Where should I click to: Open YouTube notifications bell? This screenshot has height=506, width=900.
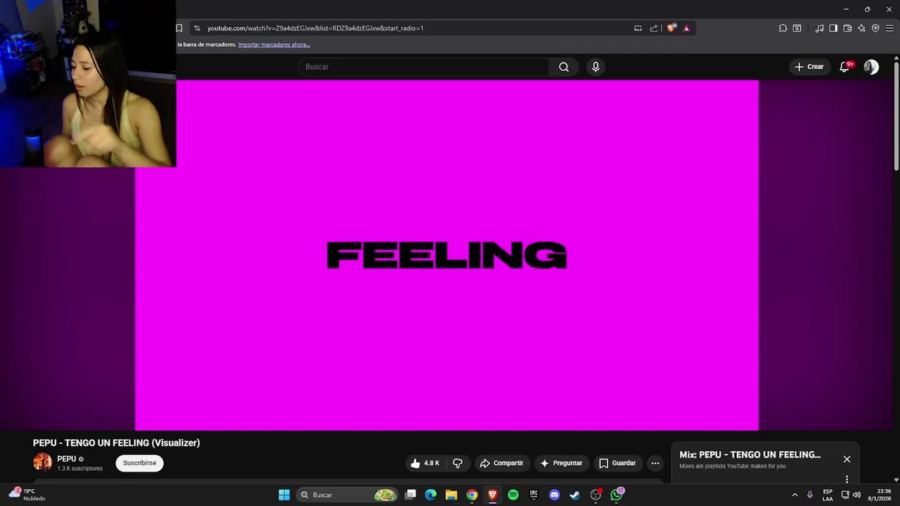pyautogui.click(x=845, y=67)
